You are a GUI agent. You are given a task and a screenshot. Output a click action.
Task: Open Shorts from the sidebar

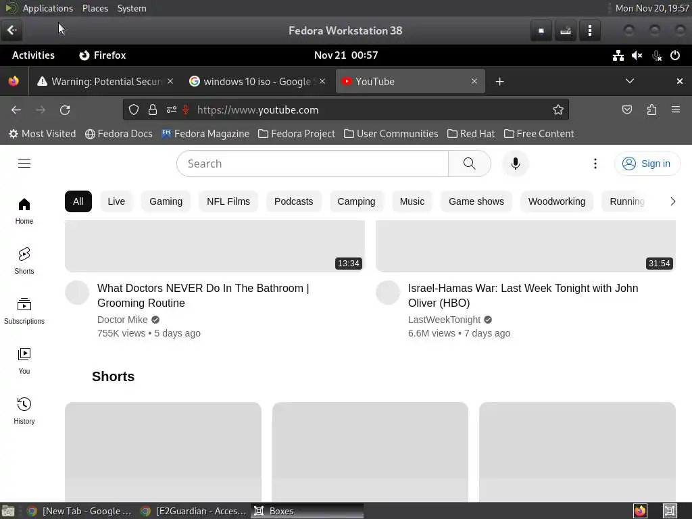point(24,261)
